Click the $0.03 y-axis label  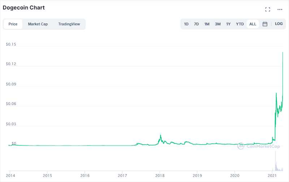[x=11, y=124]
